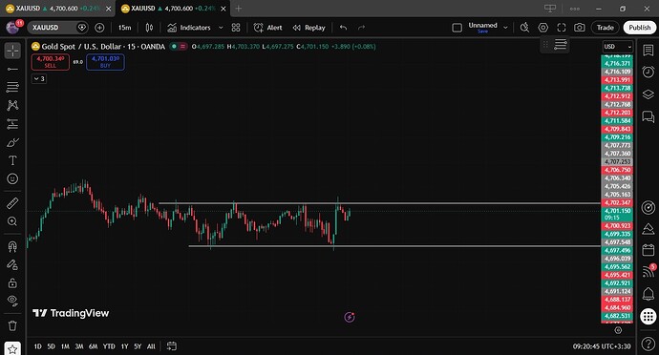Viewport: 659px width, 355px height.
Task: Open the quick search icon
Action: tap(524, 28)
